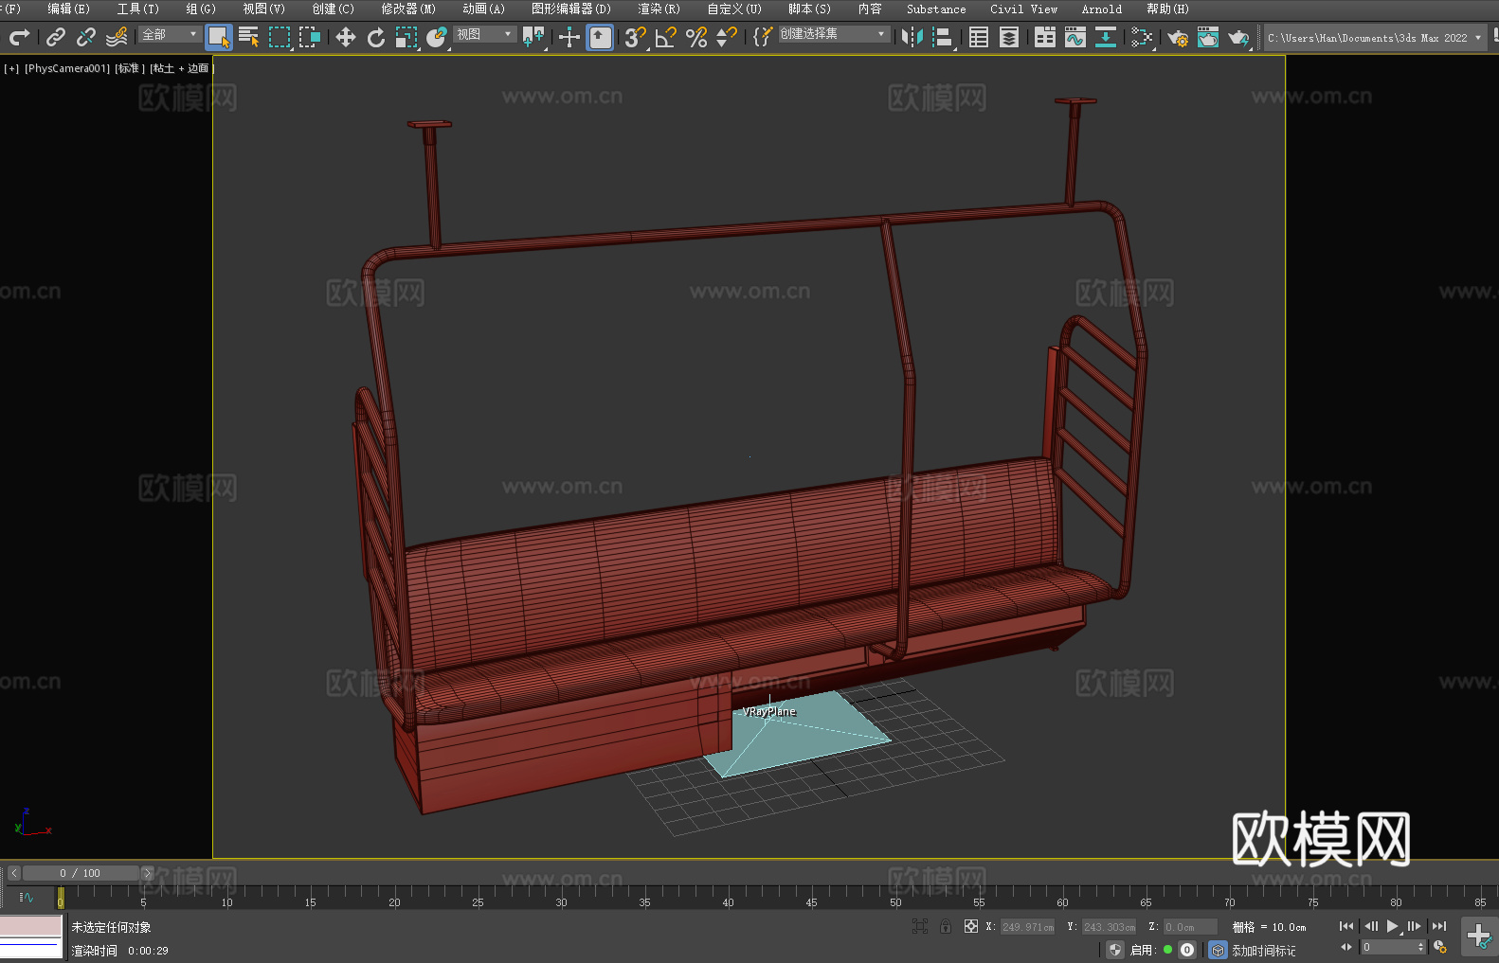1499x963 pixels.
Task: Open the 修改器(M) menu
Action: pos(408,9)
